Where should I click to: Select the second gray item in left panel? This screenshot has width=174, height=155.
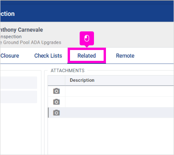click(19, 97)
